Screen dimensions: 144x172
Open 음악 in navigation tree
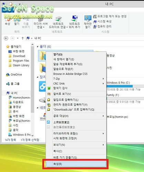(13, 130)
